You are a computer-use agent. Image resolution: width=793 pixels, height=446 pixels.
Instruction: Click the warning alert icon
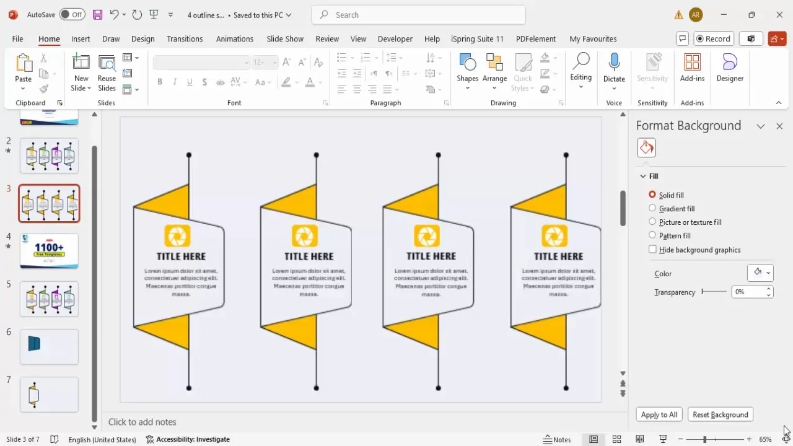pos(678,15)
